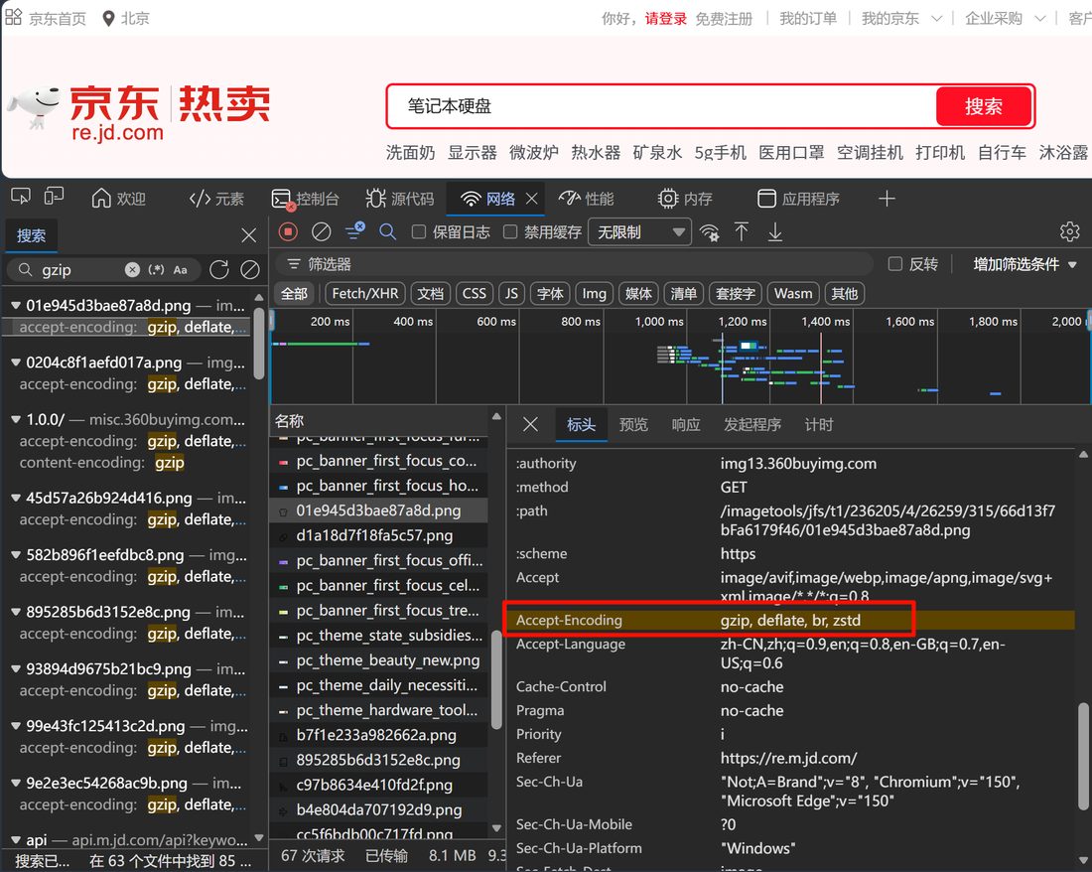Screen dimensions: 1092x872
Task: Expand 企业采购 dropdown in top bar
Action: coord(1039,19)
